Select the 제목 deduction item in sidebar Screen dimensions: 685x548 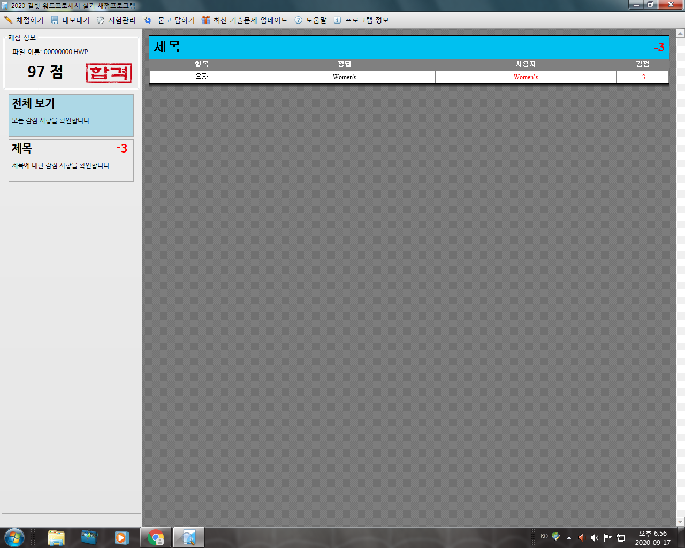click(71, 161)
